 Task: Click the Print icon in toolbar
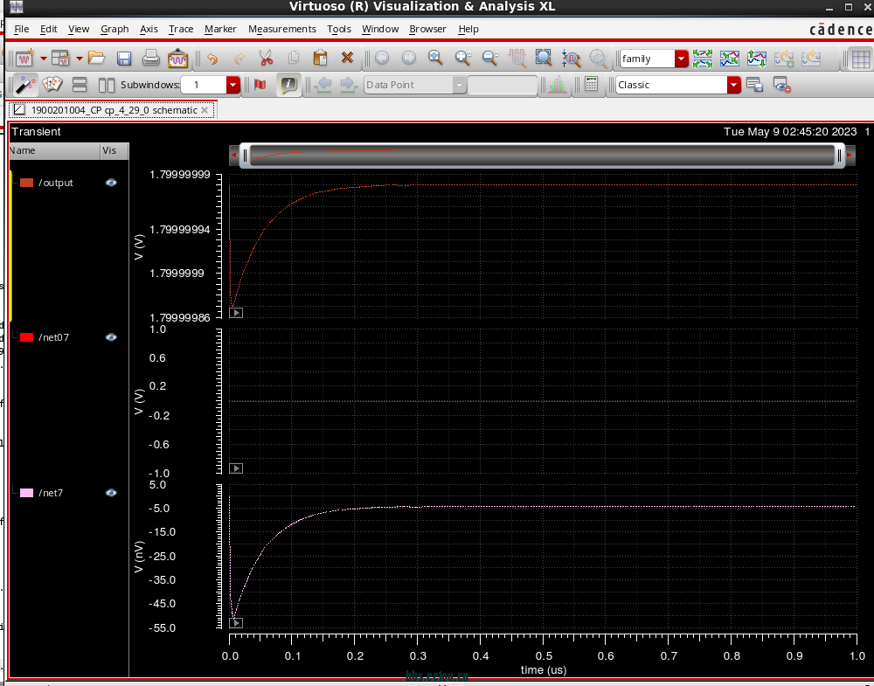150,59
